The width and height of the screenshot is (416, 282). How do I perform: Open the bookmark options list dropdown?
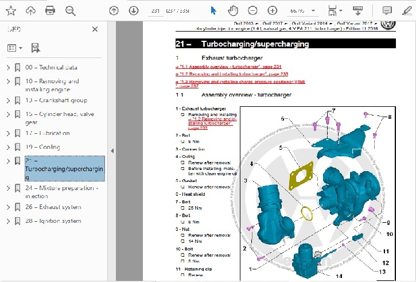pos(14,48)
